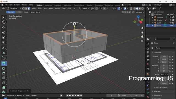Image resolution: width=176 pixels, height=99 pixels.
Task: Open the Output properties tab icon
Action: click(148, 53)
